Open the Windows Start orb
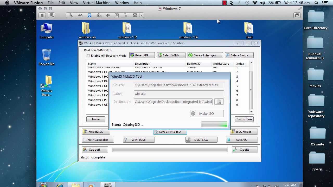Viewport: 333px width, 187px height. [43, 185]
